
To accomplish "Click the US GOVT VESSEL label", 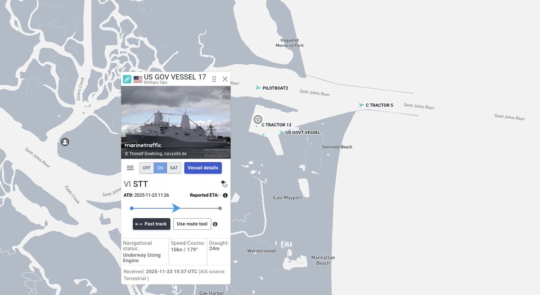I will pos(303,132).
